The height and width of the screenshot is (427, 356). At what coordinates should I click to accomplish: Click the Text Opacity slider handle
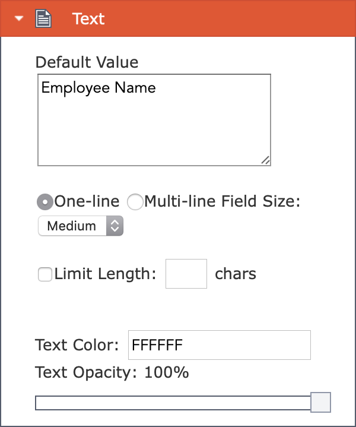pyautogui.click(x=320, y=402)
